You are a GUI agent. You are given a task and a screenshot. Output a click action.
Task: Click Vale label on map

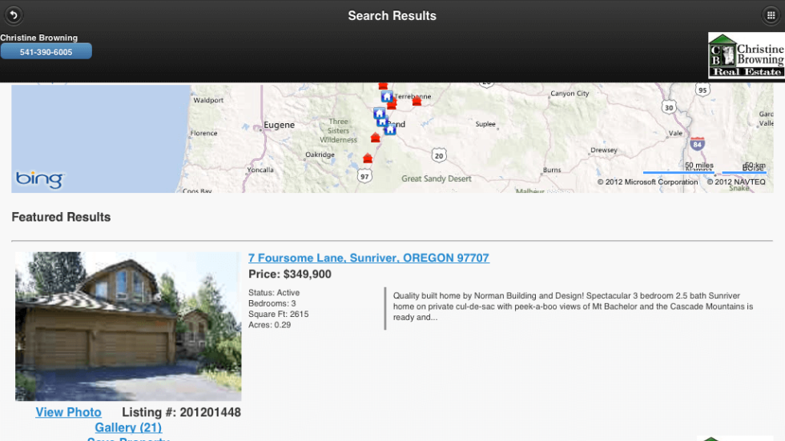click(x=675, y=133)
